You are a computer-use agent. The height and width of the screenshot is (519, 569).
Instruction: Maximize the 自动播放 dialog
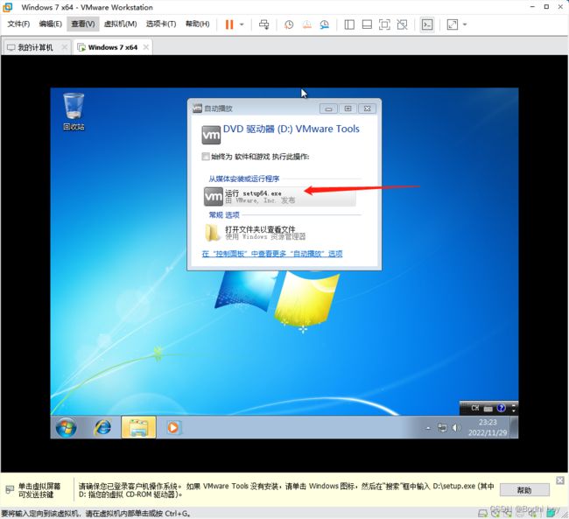pyautogui.click(x=348, y=109)
